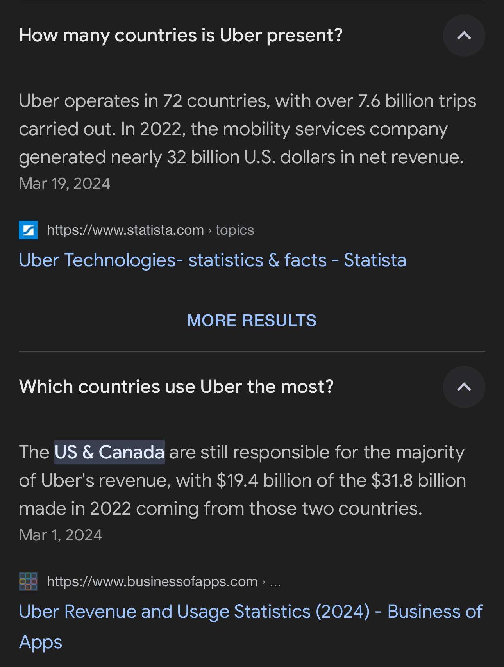
Task: Click the "32 billion U.S. dollars" snippet line
Action: (x=241, y=157)
